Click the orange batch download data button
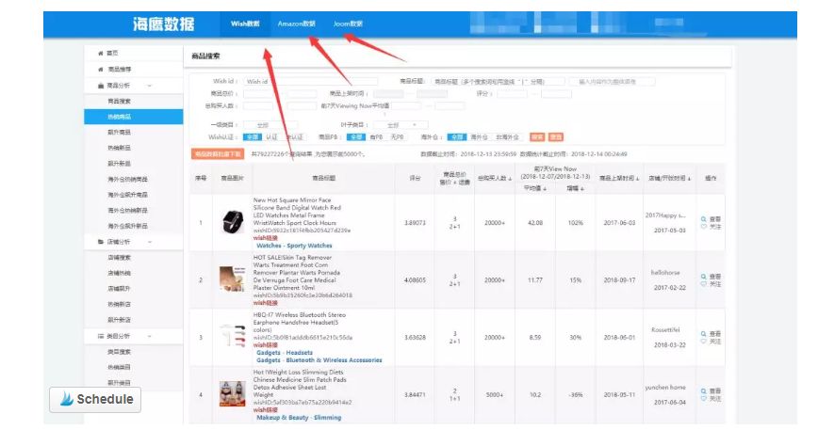The image size is (818, 430). point(218,154)
